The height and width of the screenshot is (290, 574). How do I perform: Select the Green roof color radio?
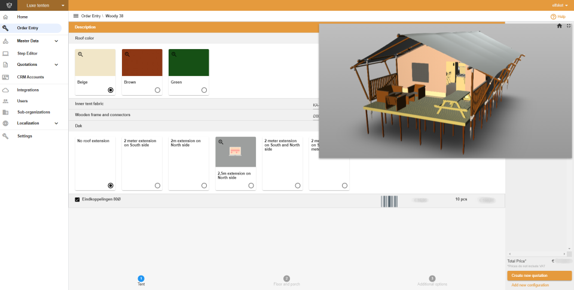204,90
